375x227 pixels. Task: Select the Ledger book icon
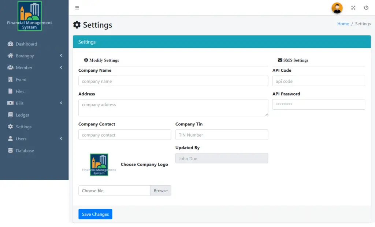click(x=10, y=115)
